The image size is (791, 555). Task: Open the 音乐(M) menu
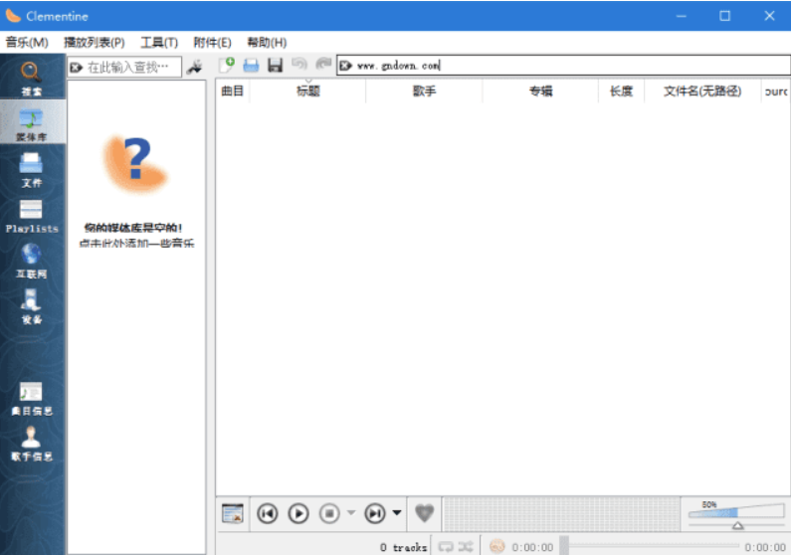click(x=27, y=43)
